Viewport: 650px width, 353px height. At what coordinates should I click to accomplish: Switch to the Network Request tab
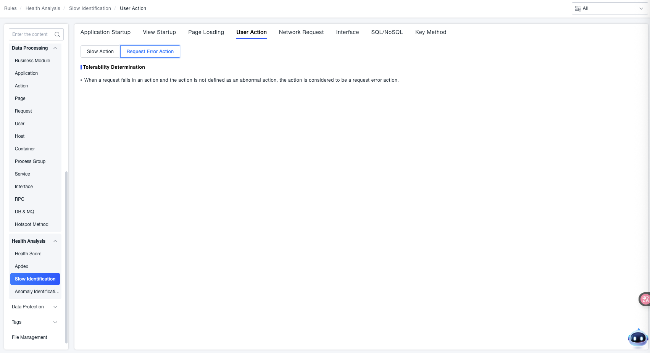[301, 32]
